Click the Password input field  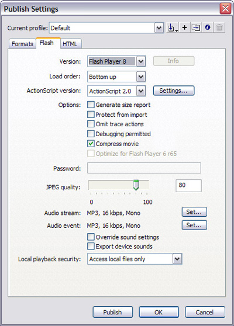144,168
